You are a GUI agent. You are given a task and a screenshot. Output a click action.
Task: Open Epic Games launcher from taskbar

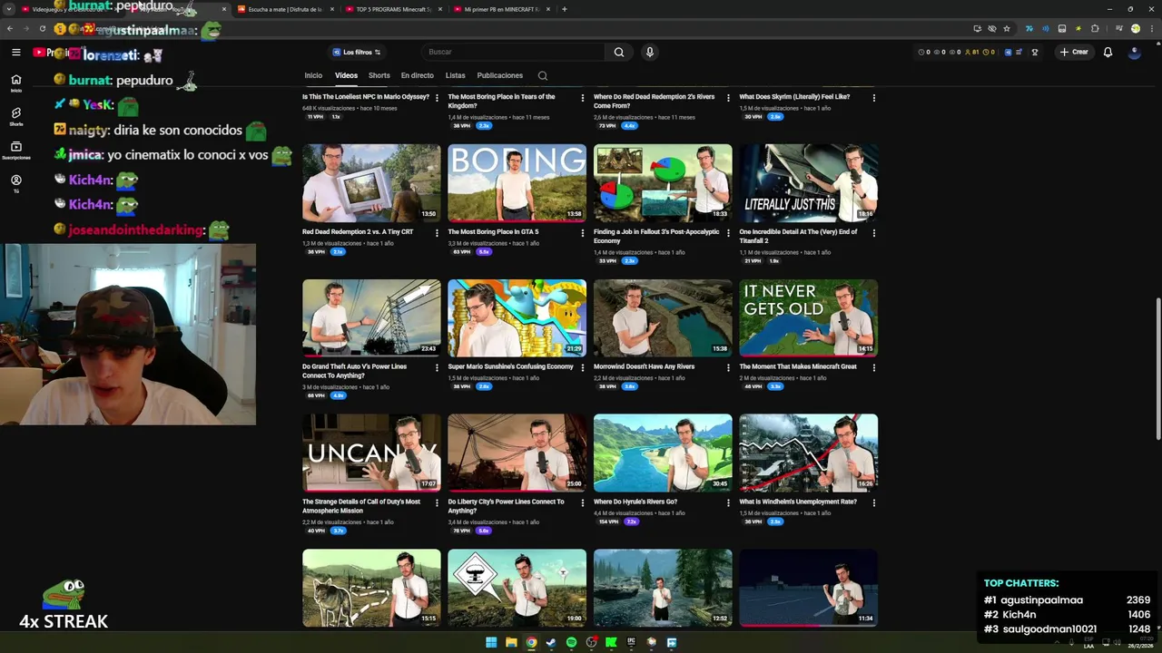coord(631,642)
